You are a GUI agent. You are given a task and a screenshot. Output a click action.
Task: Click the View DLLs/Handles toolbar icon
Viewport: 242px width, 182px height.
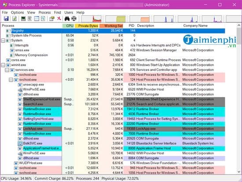[43, 18]
